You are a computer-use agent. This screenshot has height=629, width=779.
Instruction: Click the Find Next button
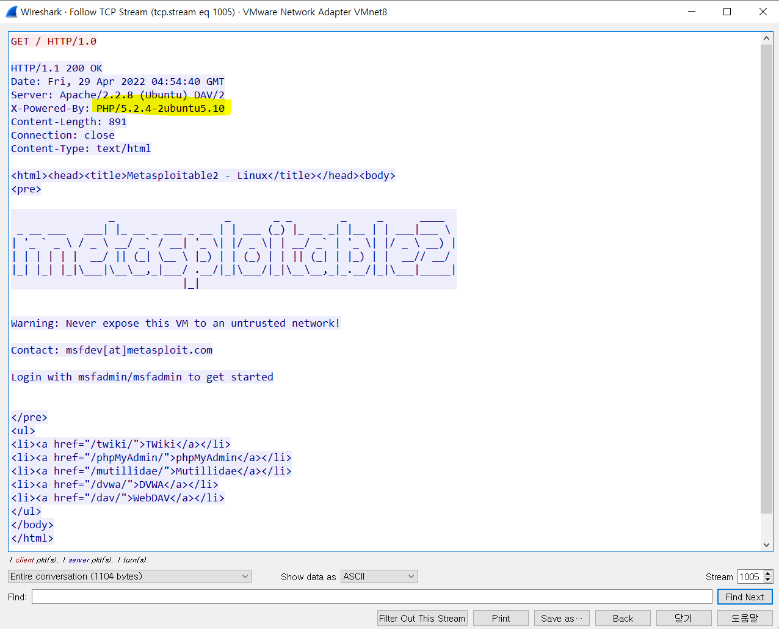(745, 597)
